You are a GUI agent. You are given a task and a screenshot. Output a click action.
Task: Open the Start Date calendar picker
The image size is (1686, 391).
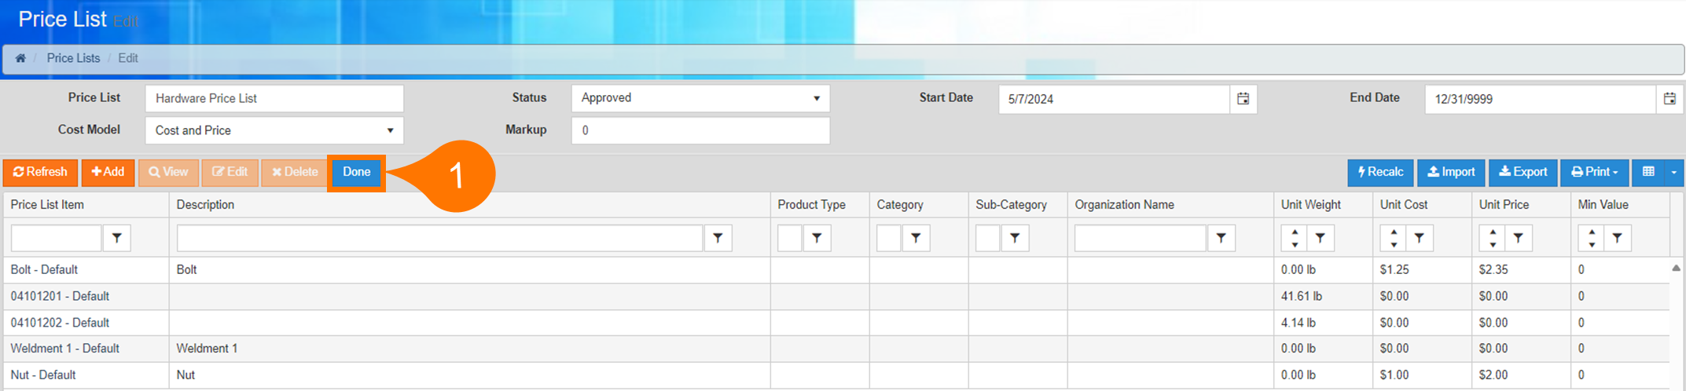pyautogui.click(x=1243, y=99)
